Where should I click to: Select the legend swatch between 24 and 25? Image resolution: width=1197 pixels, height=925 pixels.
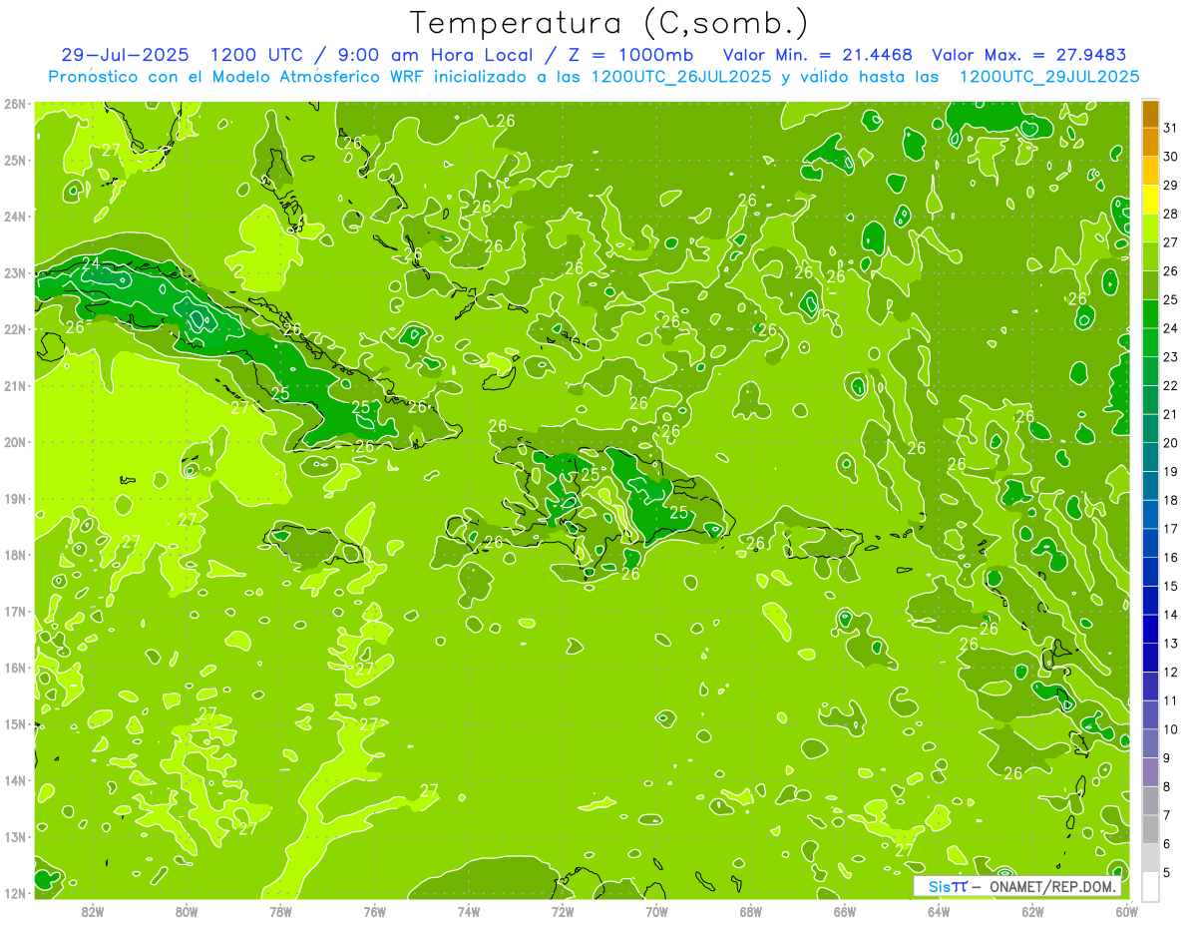1150,314
